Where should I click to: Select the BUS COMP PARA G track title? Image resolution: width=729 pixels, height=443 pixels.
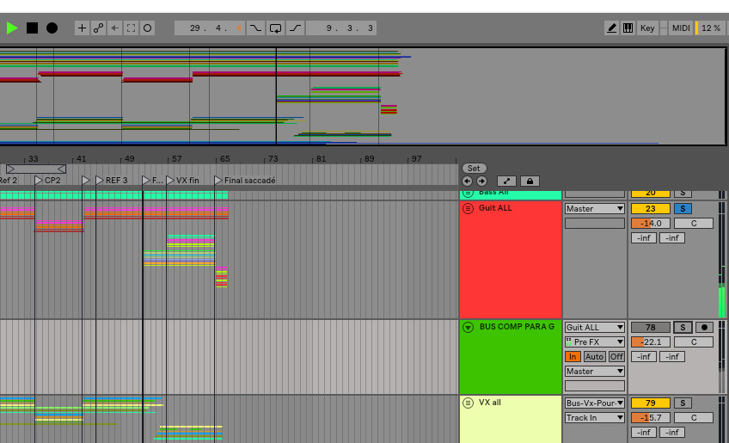(517, 327)
